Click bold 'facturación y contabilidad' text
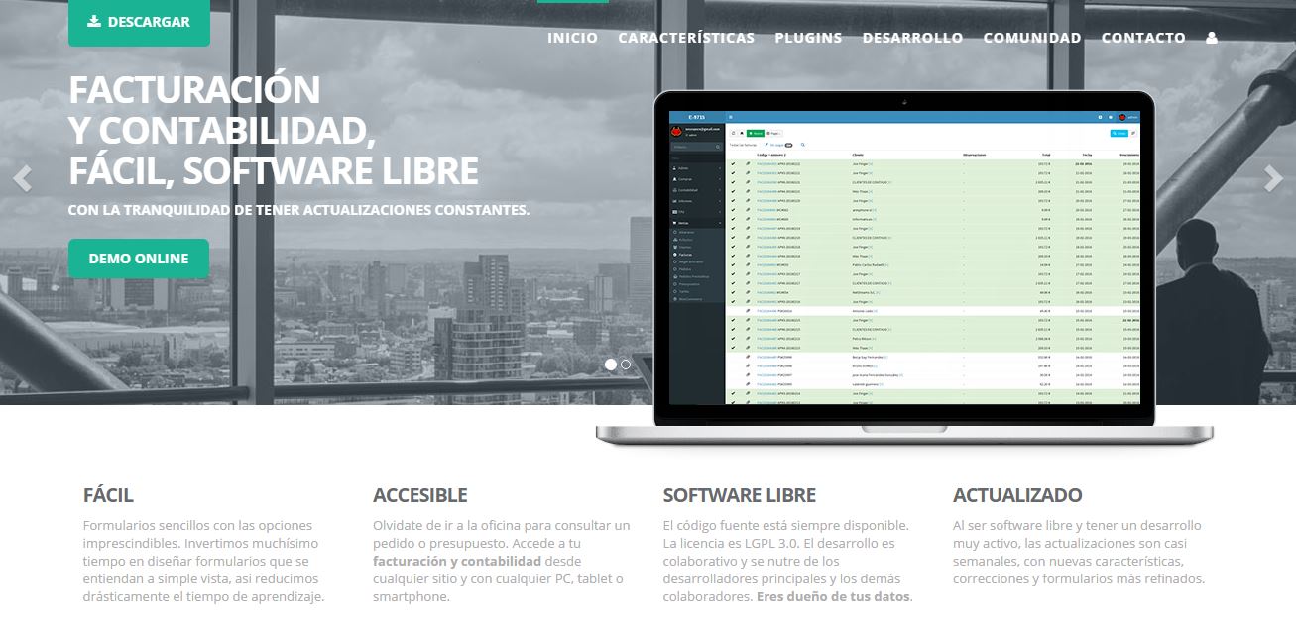Image resolution: width=1296 pixels, height=626 pixels. tap(456, 561)
